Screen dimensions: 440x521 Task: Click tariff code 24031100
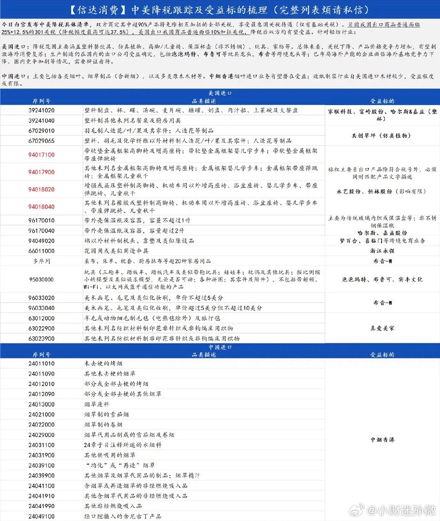pos(42,445)
